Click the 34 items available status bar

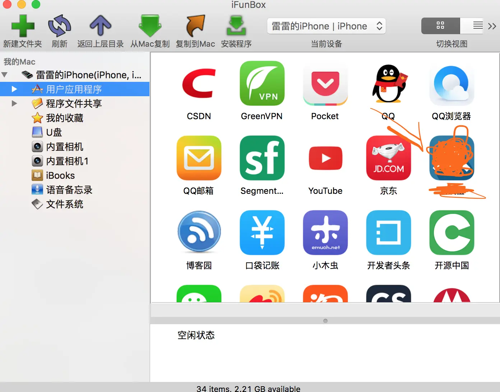(x=249, y=388)
